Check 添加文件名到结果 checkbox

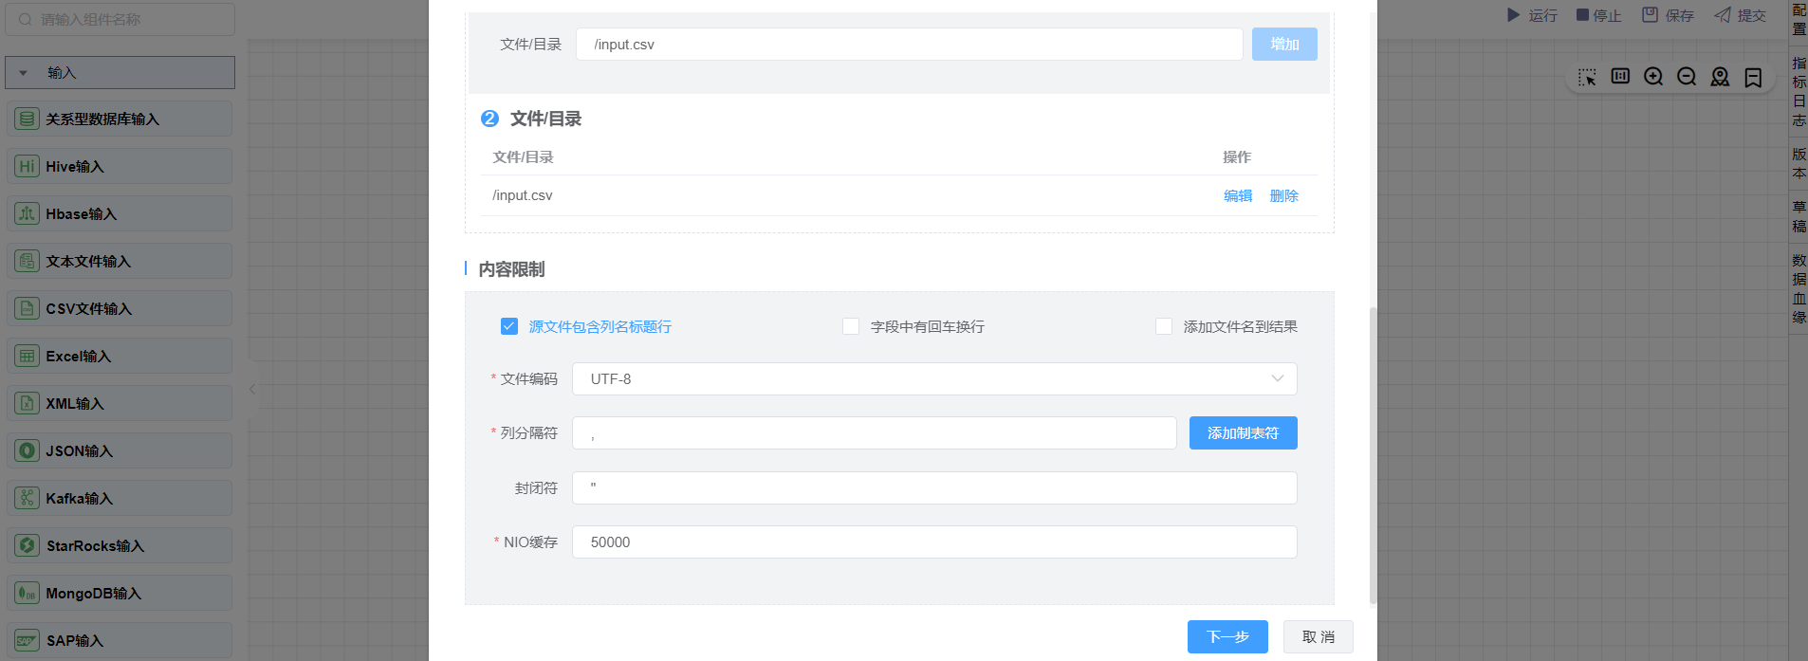tap(1164, 326)
